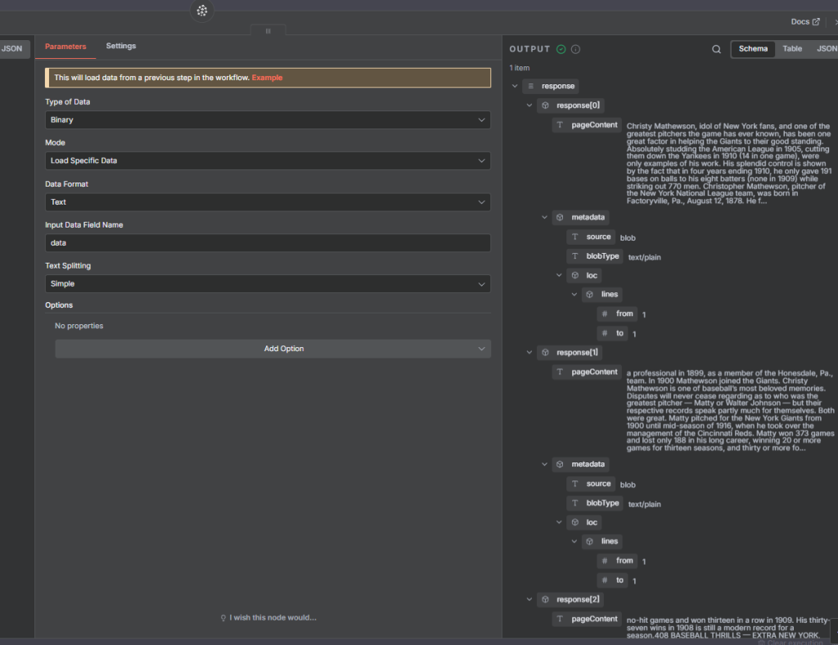Switch to the Settings tab

click(121, 47)
